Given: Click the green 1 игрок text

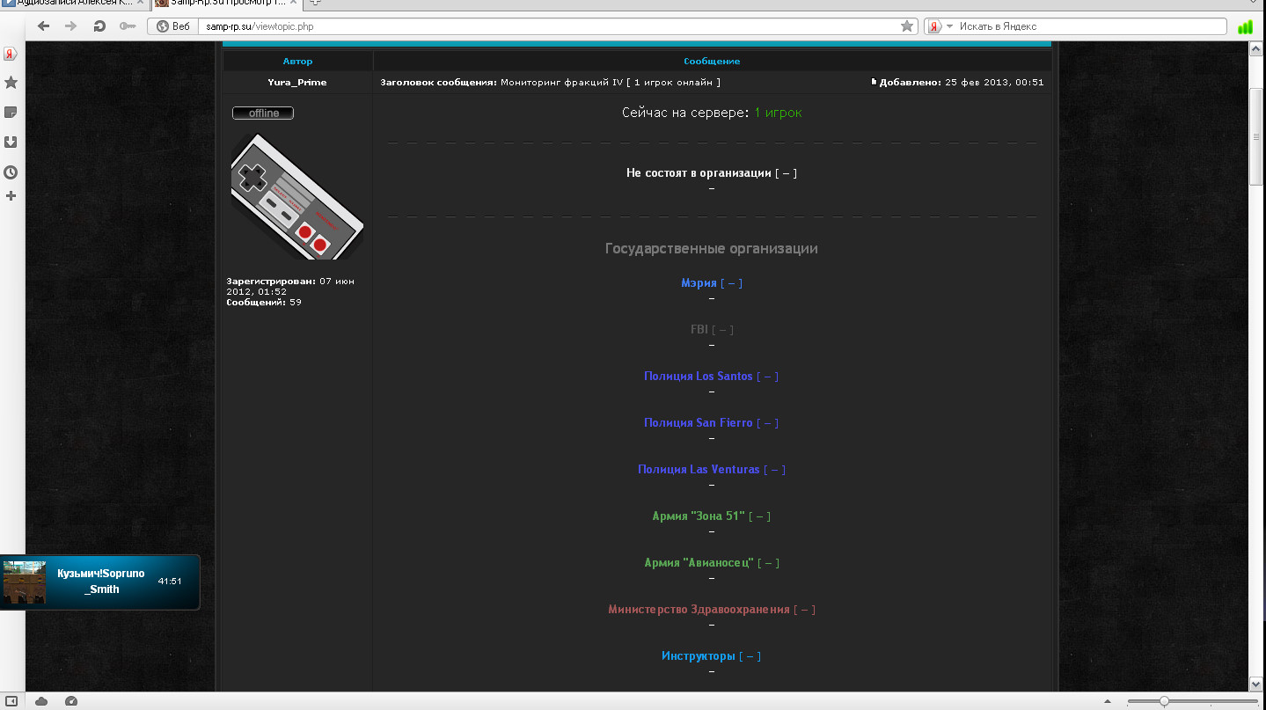Looking at the screenshot, I should click(779, 113).
